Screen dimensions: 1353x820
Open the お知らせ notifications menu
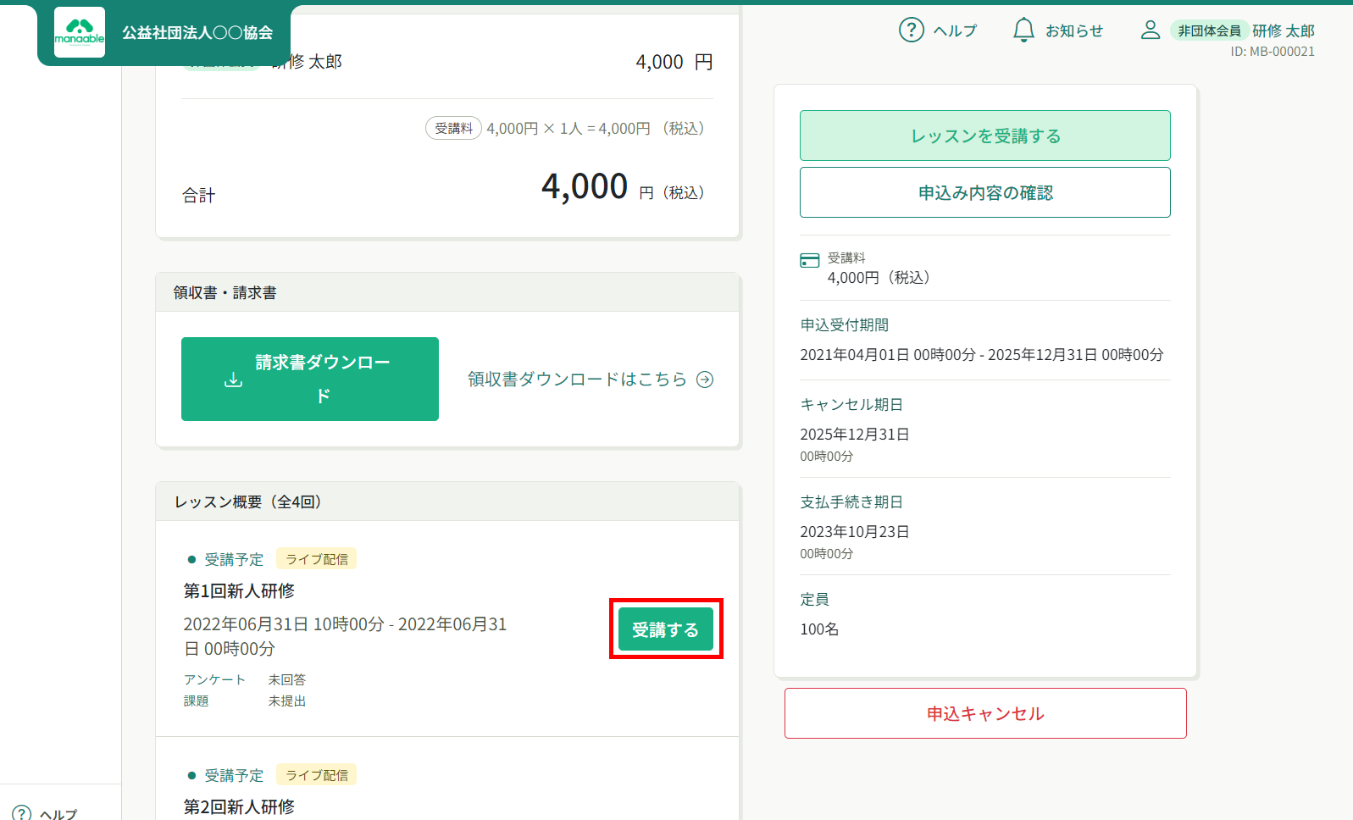point(1073,31)
